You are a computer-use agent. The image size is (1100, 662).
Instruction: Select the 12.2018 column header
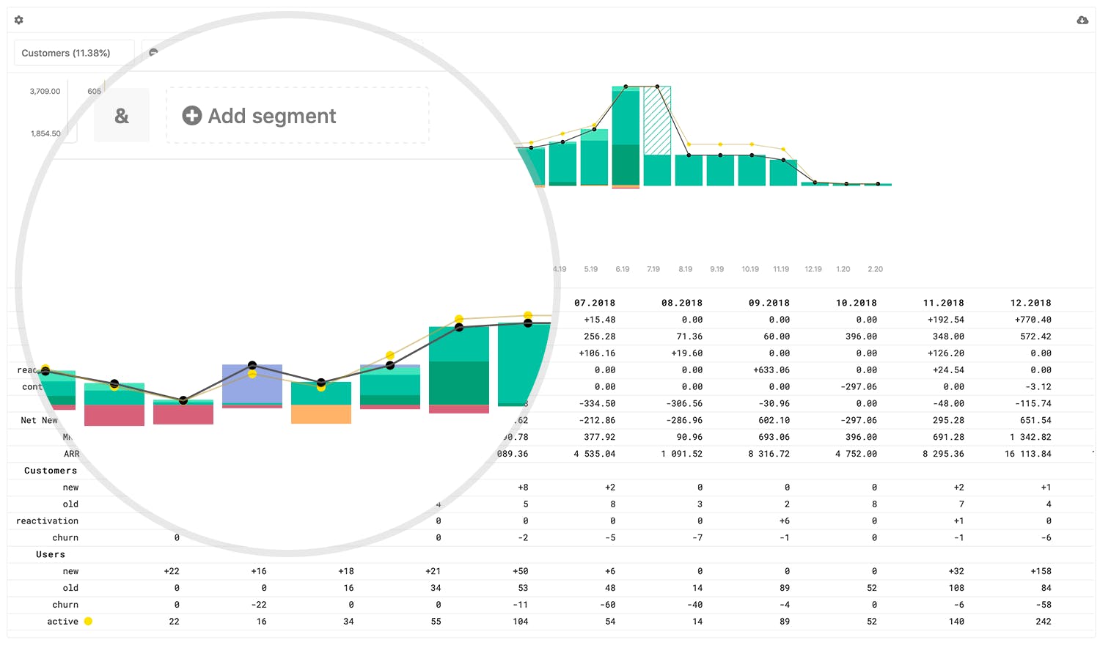pyautogui.click(x=1030, y=303)
